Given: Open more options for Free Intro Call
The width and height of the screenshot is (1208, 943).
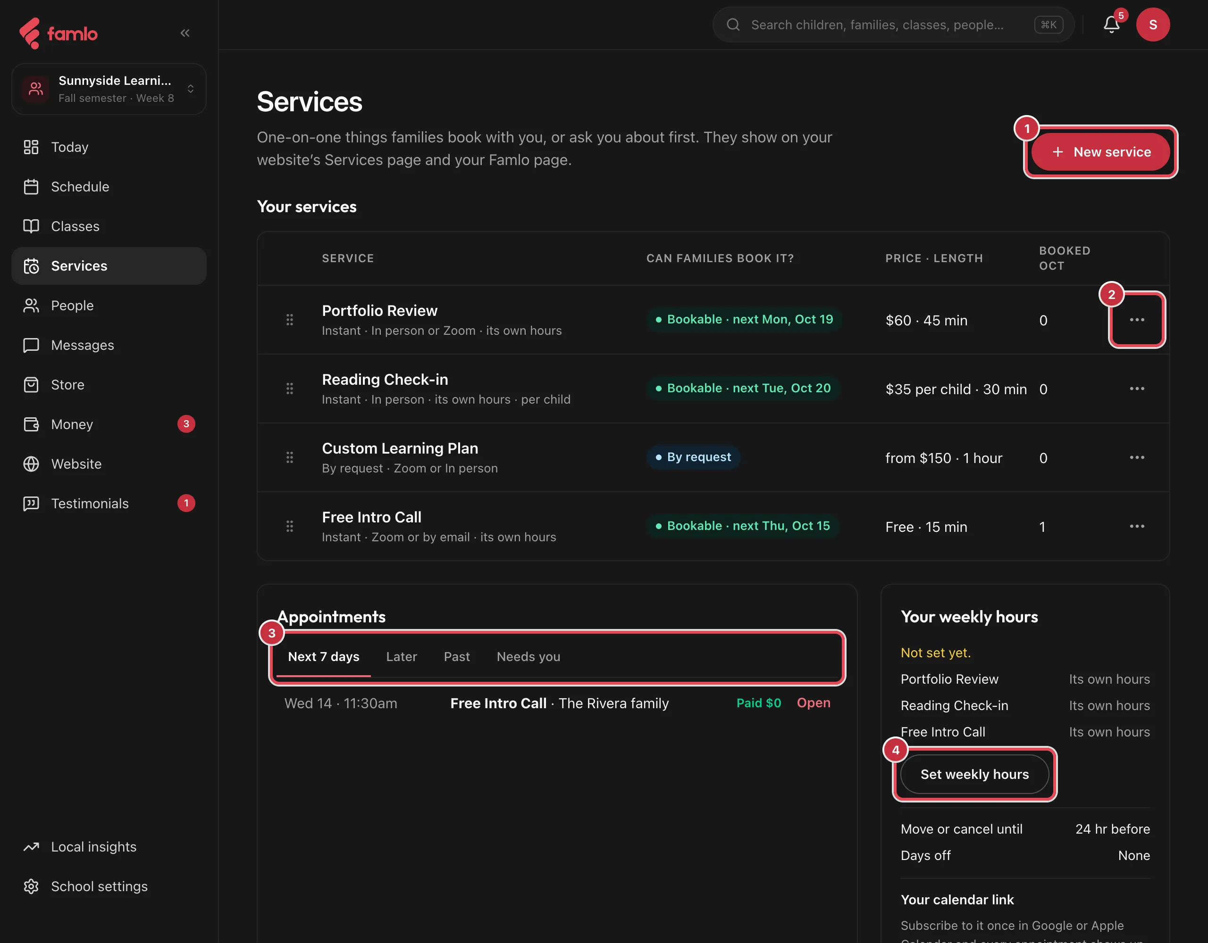Looking at the screenshot, I should click(x=1137, y=526).
